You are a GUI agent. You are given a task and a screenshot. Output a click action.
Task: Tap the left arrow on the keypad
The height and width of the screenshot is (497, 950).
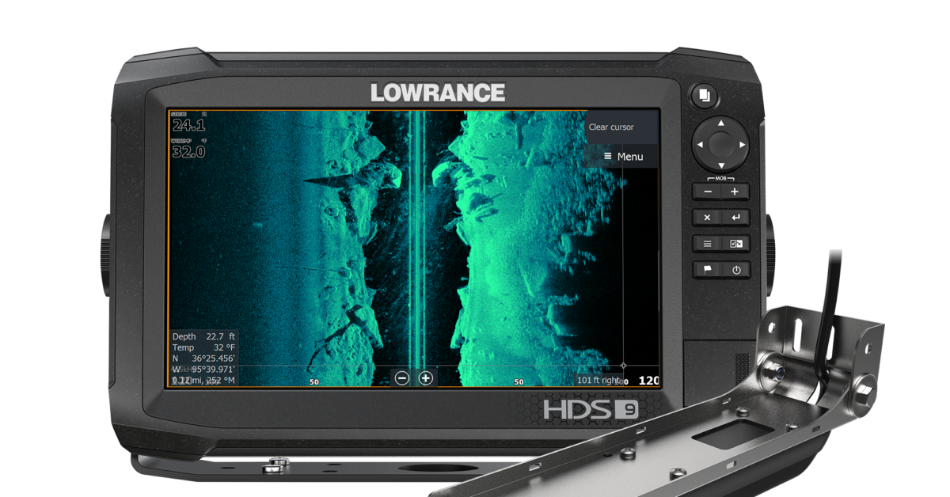[700, 145]
